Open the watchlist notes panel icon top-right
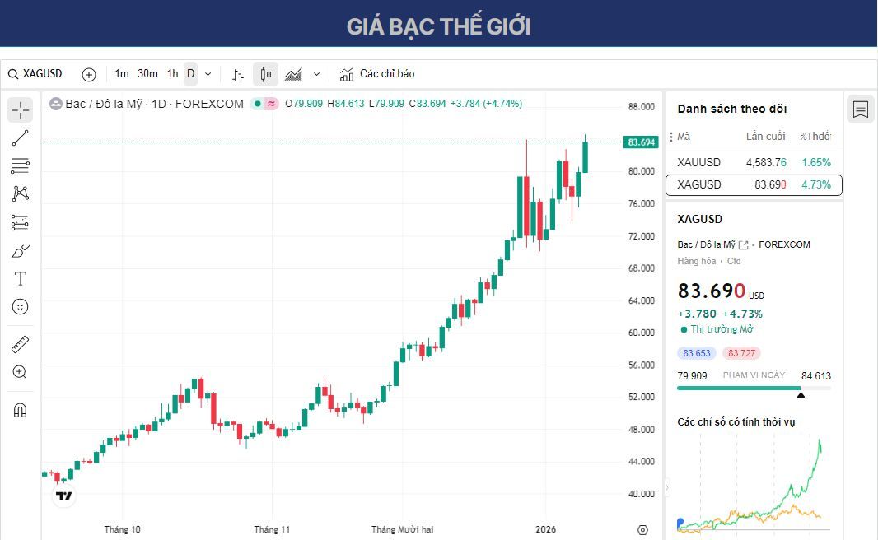The image size is (878, 540). (x=860, y=109)
